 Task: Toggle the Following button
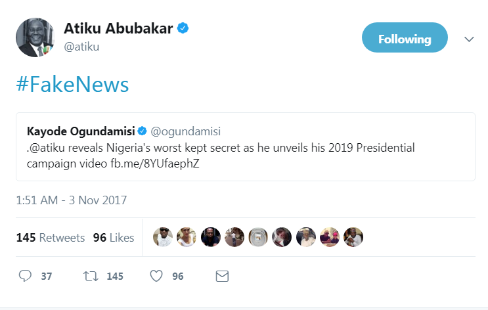405,39
